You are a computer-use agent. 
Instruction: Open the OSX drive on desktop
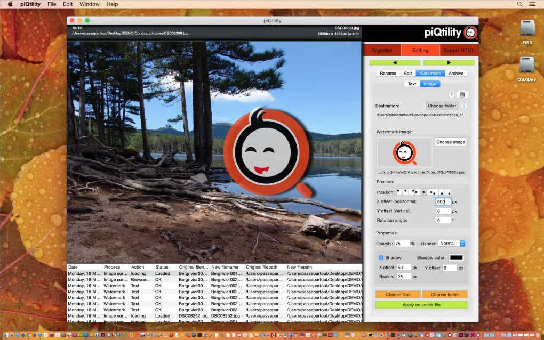click(x=527, y=32)
